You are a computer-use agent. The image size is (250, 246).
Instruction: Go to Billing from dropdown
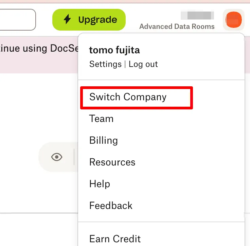(x=104, y=141)
